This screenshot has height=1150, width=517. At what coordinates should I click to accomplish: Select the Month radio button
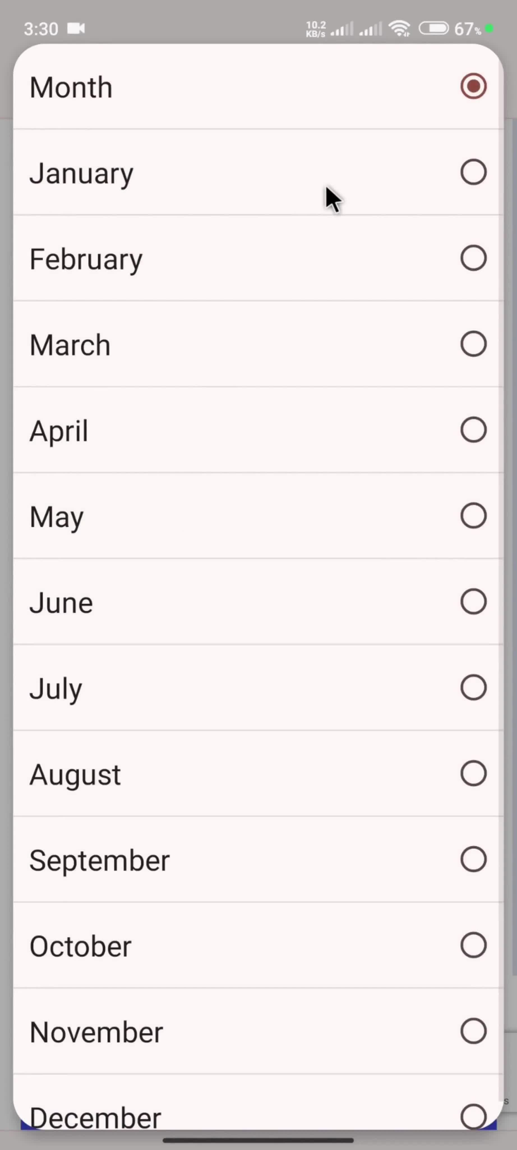pos(473,86)
